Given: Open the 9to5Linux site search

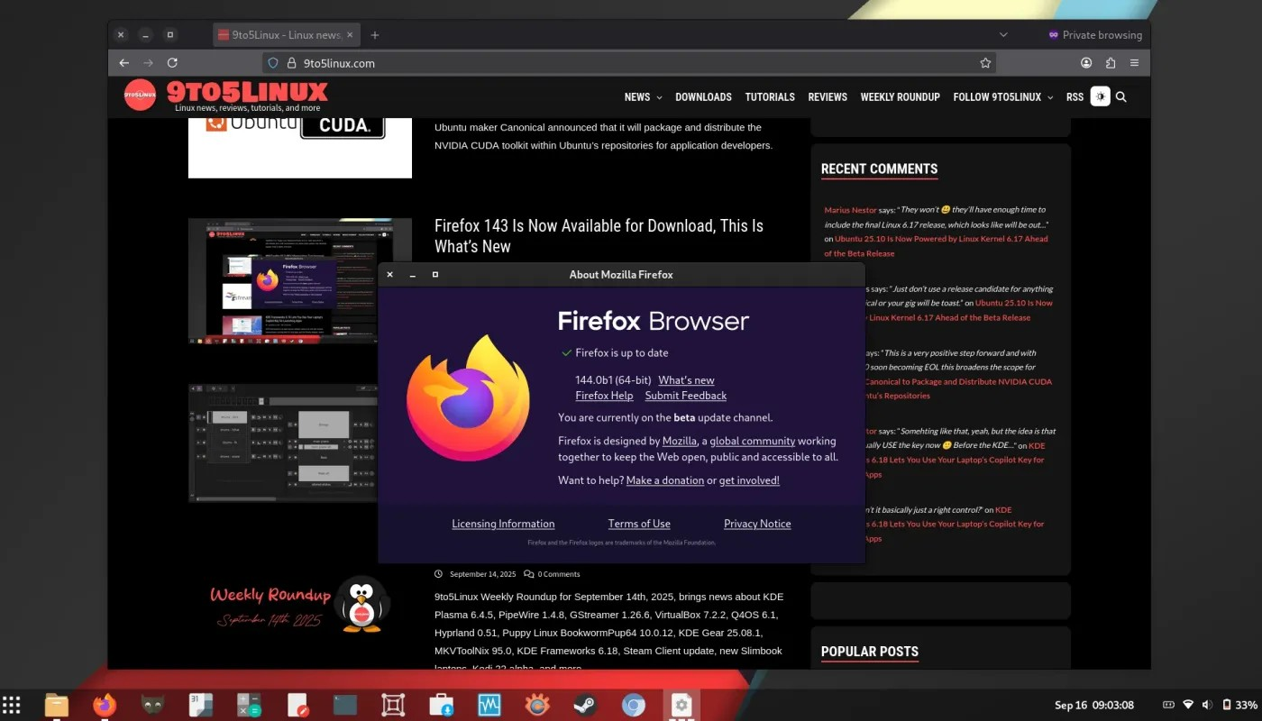Looking at the screenshot, I should 1121,96.
